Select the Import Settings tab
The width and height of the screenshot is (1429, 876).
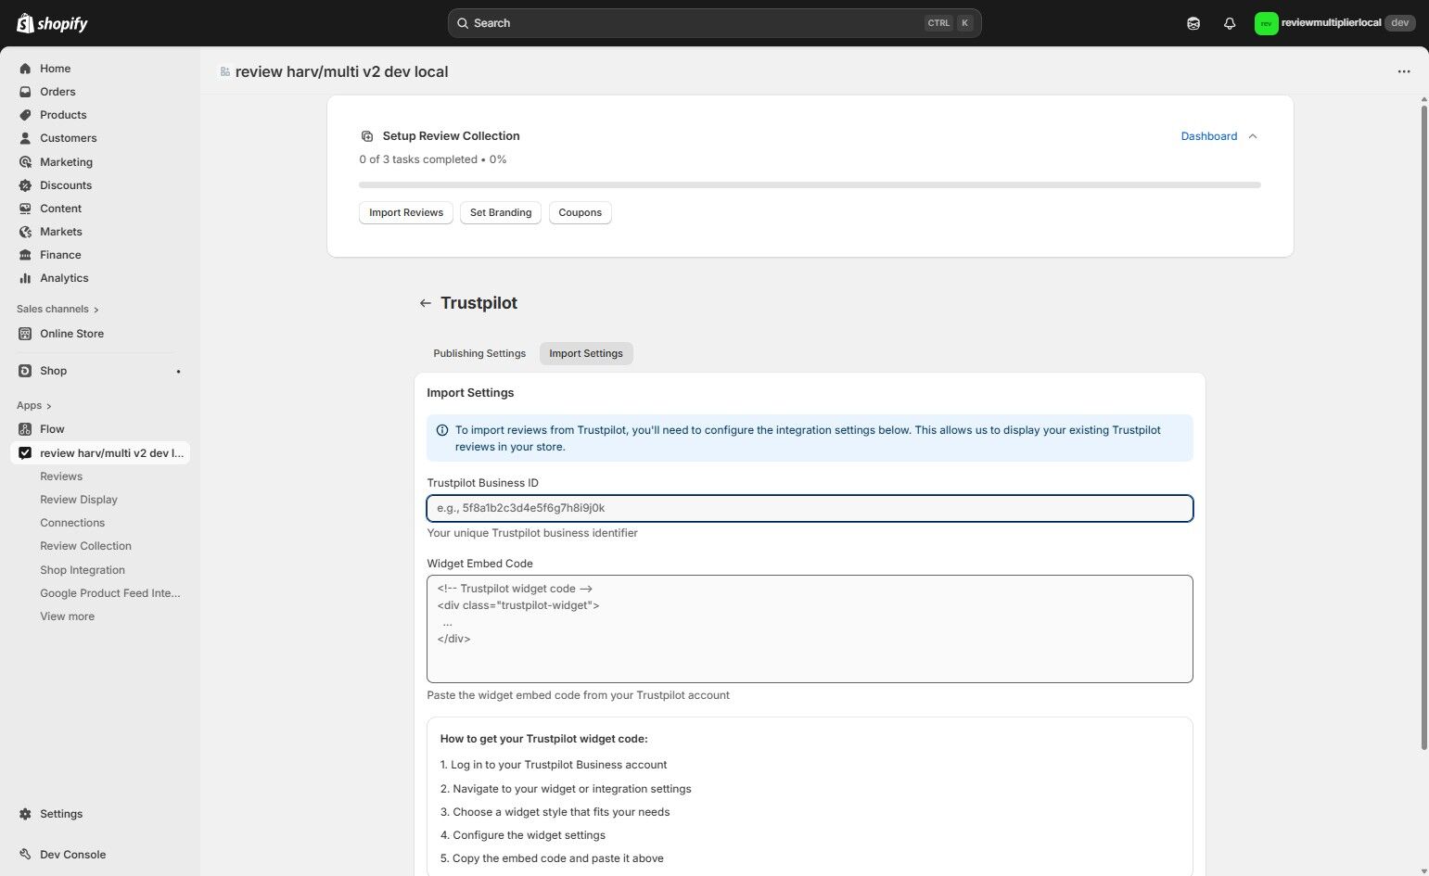(x=585, y=353)
